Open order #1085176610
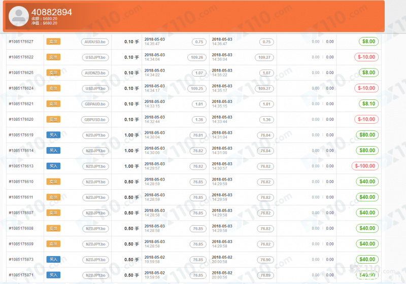Image resolution: width=406 pixels, height=284 pixels. pyautogui.click(x=21, y=182)
